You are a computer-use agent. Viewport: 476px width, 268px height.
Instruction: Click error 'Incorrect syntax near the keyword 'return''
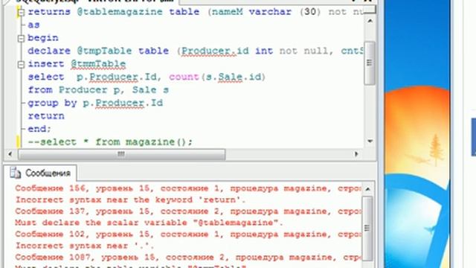[x=131, y=200]
